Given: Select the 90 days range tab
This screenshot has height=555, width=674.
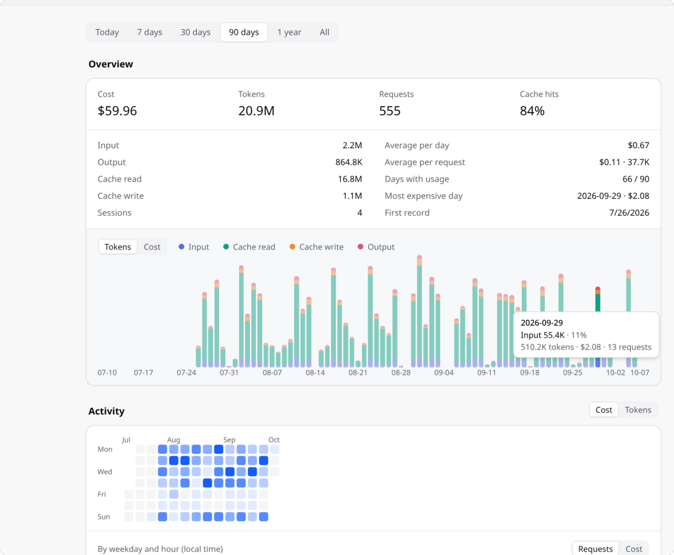Looking at the screenshot, I should [x=244, y=33].
